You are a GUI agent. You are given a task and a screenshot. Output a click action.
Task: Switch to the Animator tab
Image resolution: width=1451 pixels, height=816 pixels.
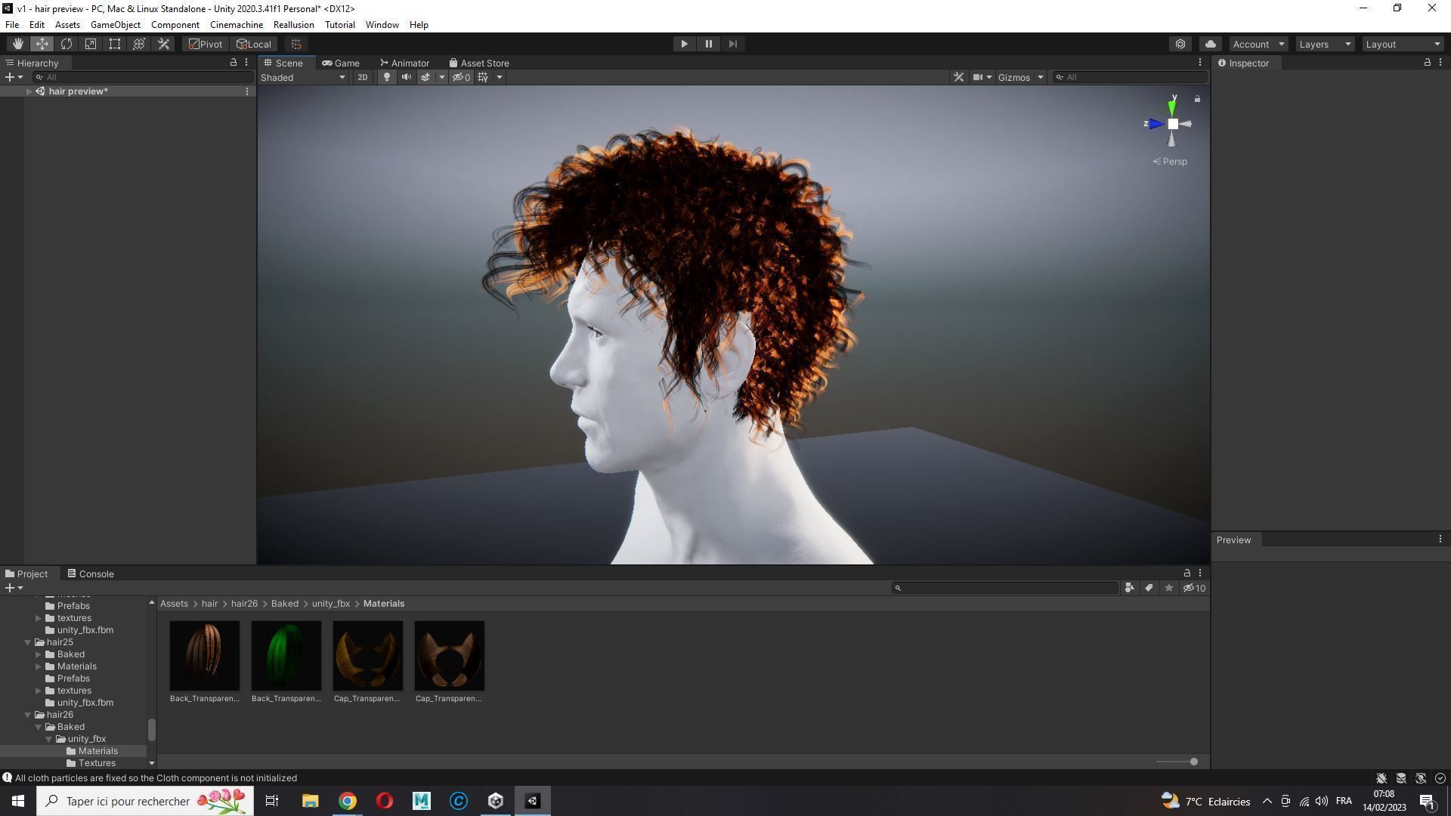(x=404, y=63)
